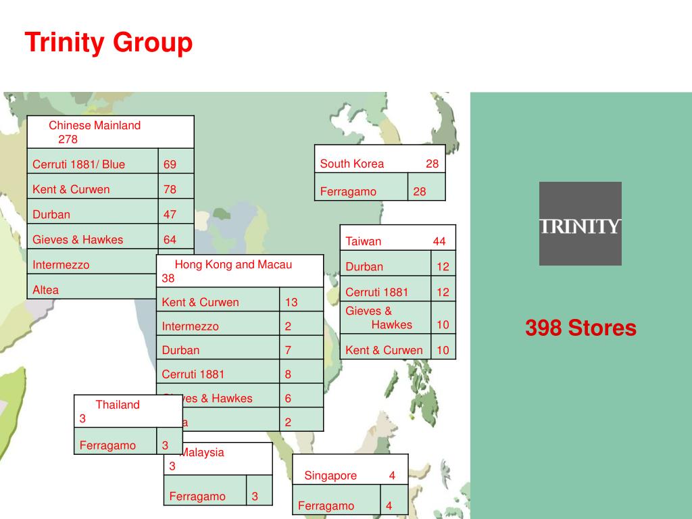This screenshot has width=692, height=519.
Task: Select Cerruti 1881 in Hong Kong table
Action: [218, 371]
